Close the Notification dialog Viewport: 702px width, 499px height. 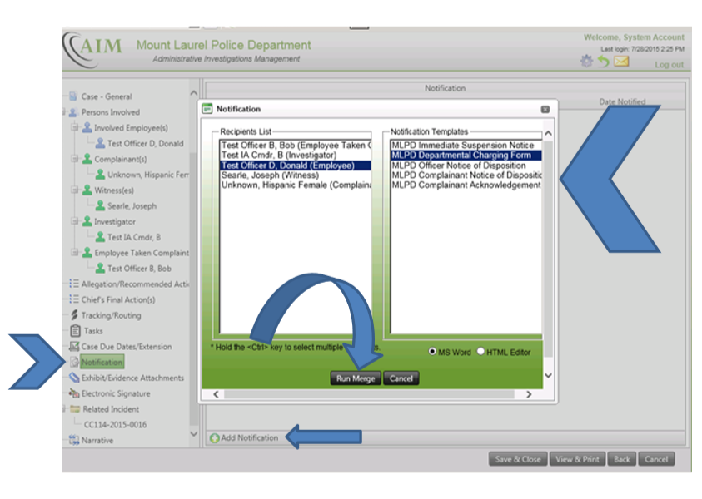(545, 109)
